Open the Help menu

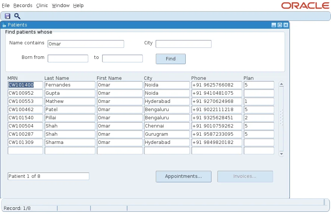(78, 6)
